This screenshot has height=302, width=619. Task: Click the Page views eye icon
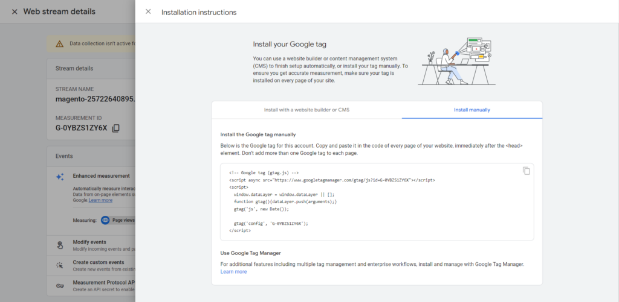pyautogui.click(x=105, y=220)
